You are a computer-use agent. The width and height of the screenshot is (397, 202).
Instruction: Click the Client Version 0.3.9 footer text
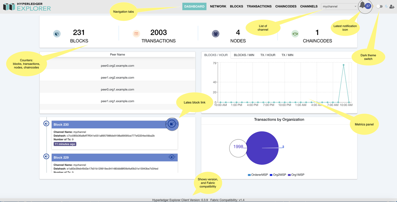180,200
